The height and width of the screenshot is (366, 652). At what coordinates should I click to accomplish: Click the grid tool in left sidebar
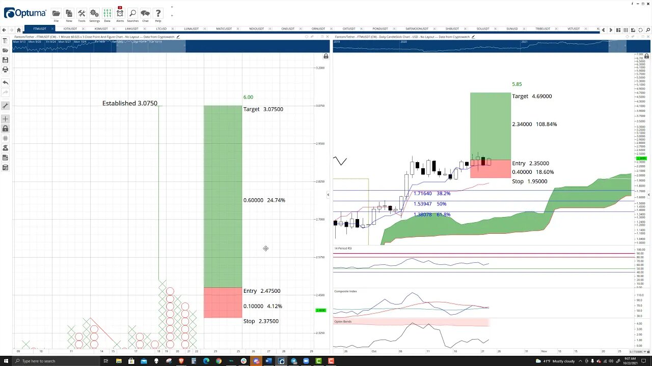pyautogui.click(x=5, y=138)
